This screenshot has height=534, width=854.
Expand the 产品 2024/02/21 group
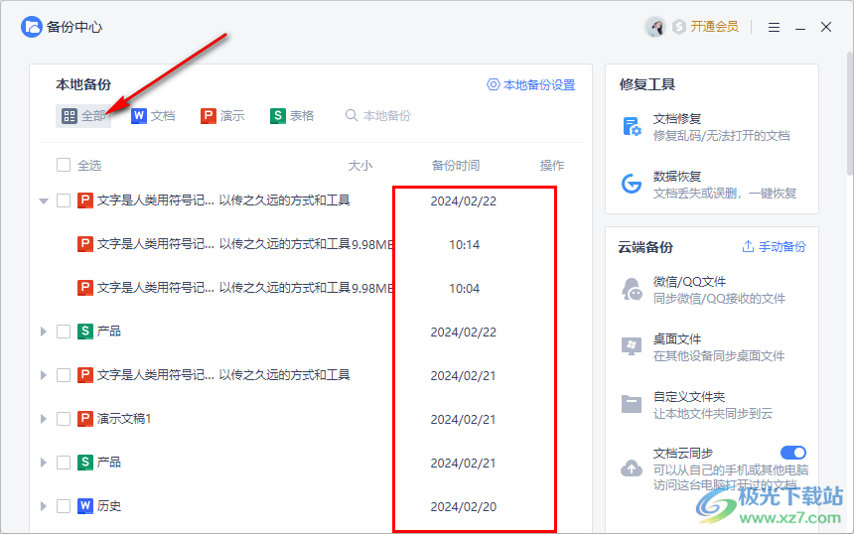[x=44, y=463]
